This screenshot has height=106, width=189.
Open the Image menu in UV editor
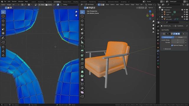click(9, 5)
